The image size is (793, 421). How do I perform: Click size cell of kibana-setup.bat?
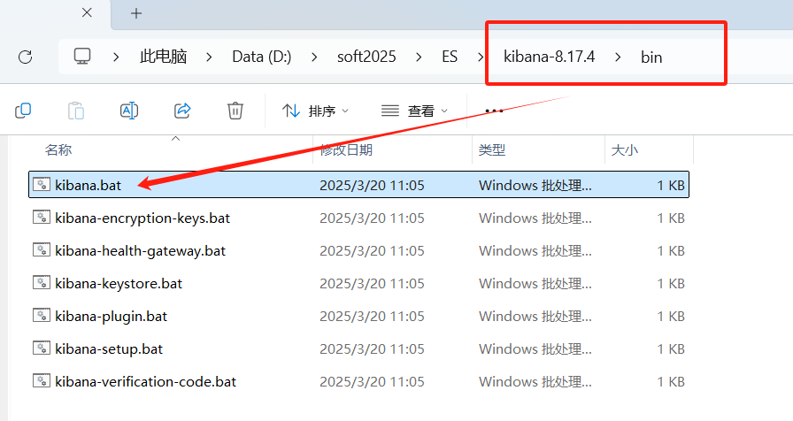[671, 348]
